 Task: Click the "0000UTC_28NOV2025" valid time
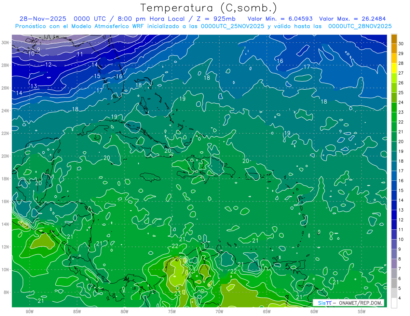pos(360,26)
